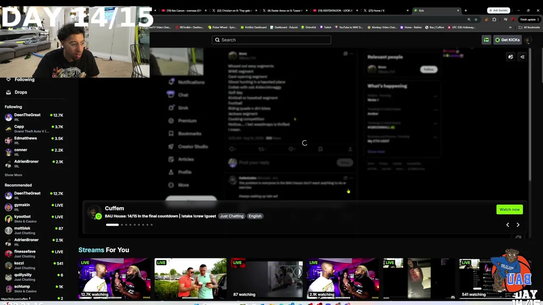Click in the Kick search field
The height and width of the screenshot is (305, 543).
point(271,40)
